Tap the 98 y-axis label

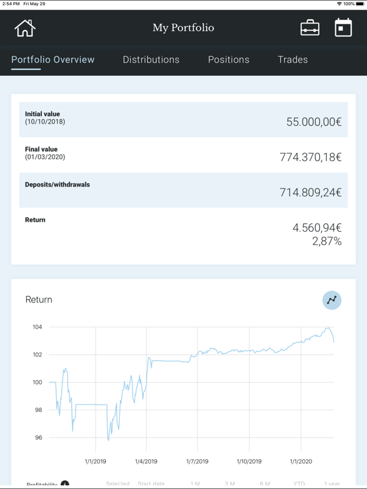(38, 410)
